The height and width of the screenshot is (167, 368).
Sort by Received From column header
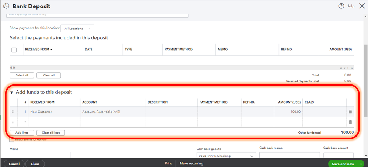tap(38, 49)
